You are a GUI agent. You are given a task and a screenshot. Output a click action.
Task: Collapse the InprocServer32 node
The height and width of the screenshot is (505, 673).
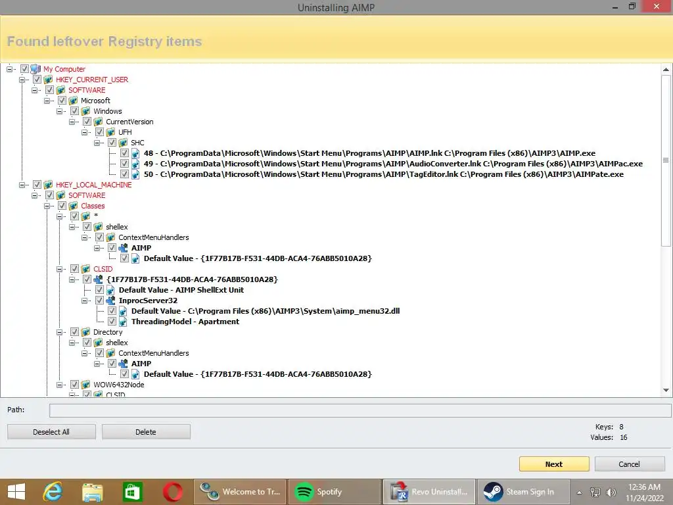point(85,300)
